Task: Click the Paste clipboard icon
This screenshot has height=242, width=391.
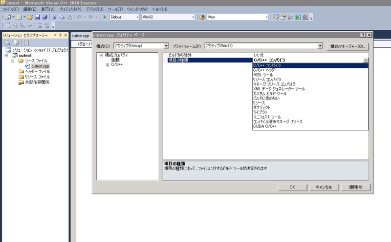Action: pos(69,17)
